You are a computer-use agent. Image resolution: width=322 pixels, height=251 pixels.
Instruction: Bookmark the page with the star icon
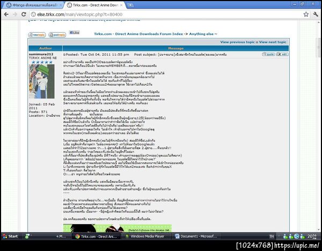point(306,14)
